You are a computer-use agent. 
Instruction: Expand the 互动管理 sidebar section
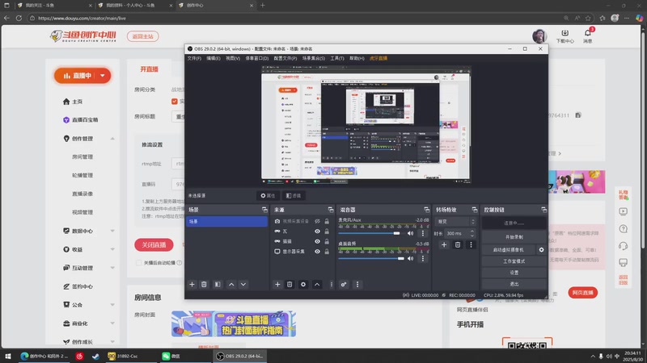[x=112, y=268]
